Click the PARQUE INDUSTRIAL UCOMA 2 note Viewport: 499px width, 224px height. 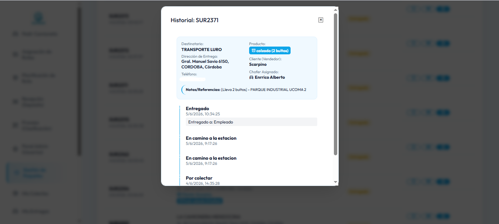coord(278,90)
